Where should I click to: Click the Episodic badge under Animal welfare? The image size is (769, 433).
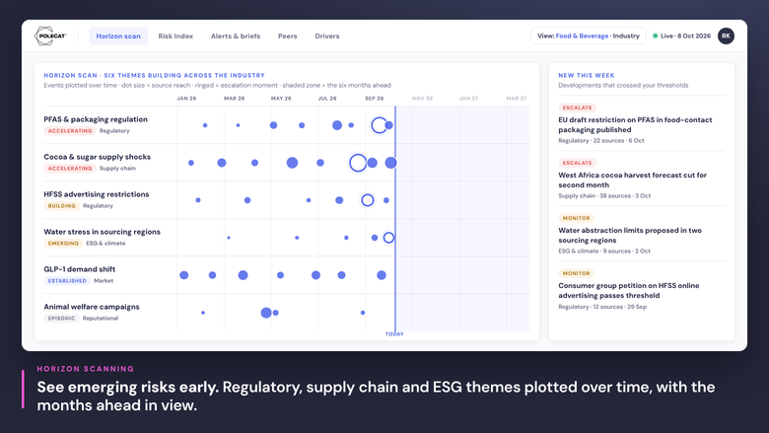[x=61, y=319]
